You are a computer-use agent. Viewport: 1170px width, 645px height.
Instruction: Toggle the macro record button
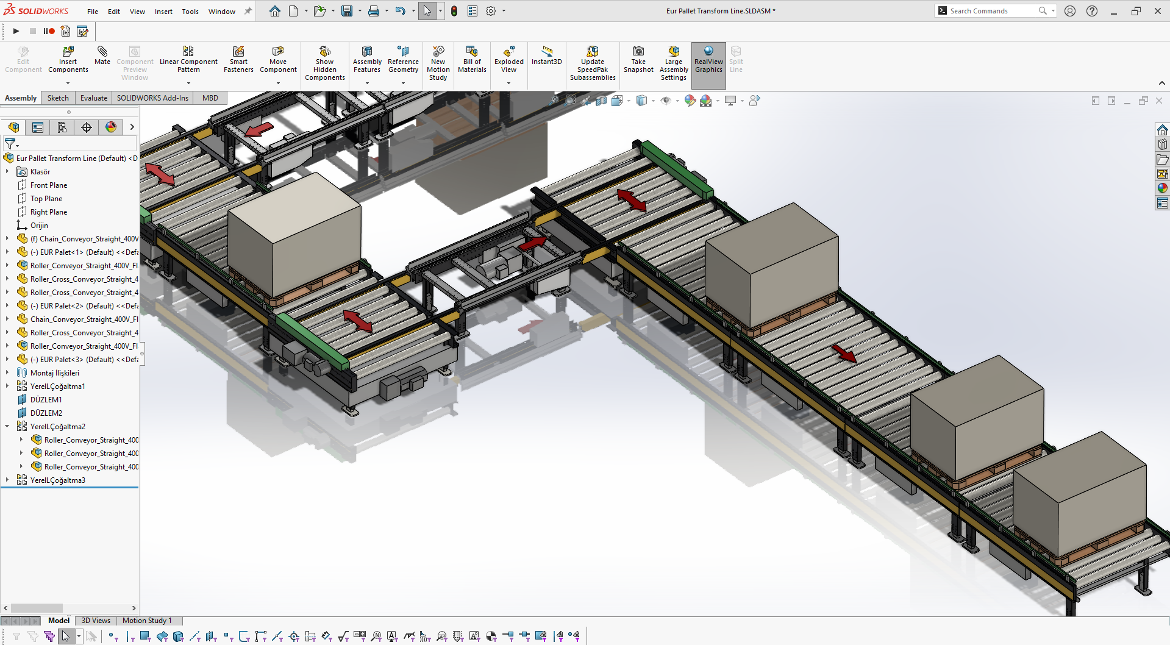[49, 31]
